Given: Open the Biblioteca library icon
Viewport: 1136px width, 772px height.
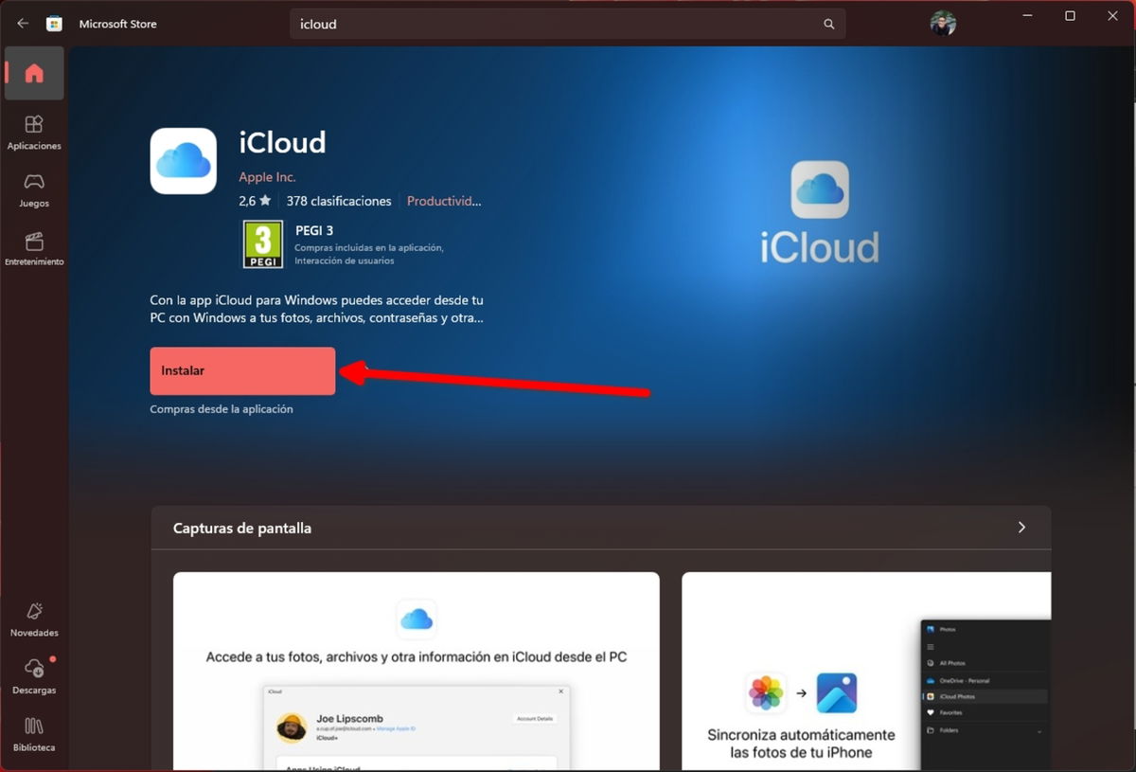Looking at the screenshot, I should click(34, 734).
